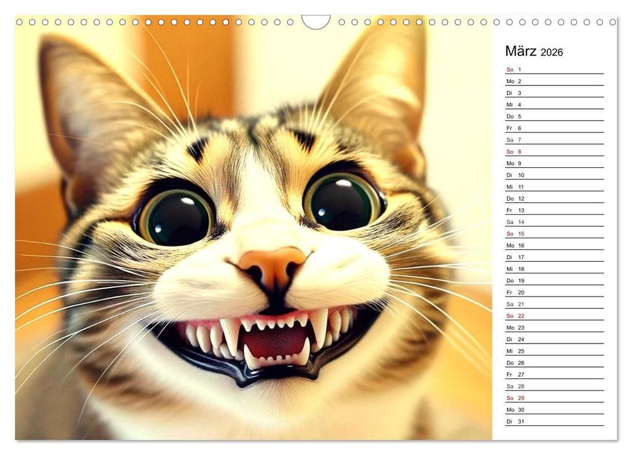Screen dimensions: 632x455
Task: Click the red "So 8" Sunday entry
Action: tap(554, 152)
